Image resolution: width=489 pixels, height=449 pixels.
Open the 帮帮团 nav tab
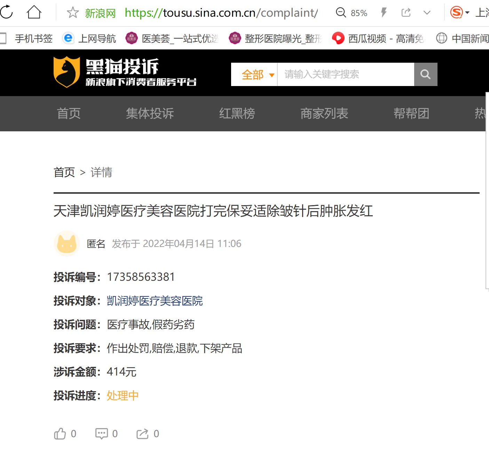(x=411, y=114)
